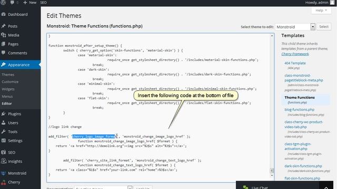Viewport: 337px width, 189px height.
Task: Click highlighted 'cherry_logo_image_format' text
Action: pyautogui.click(x=94, y=136)
